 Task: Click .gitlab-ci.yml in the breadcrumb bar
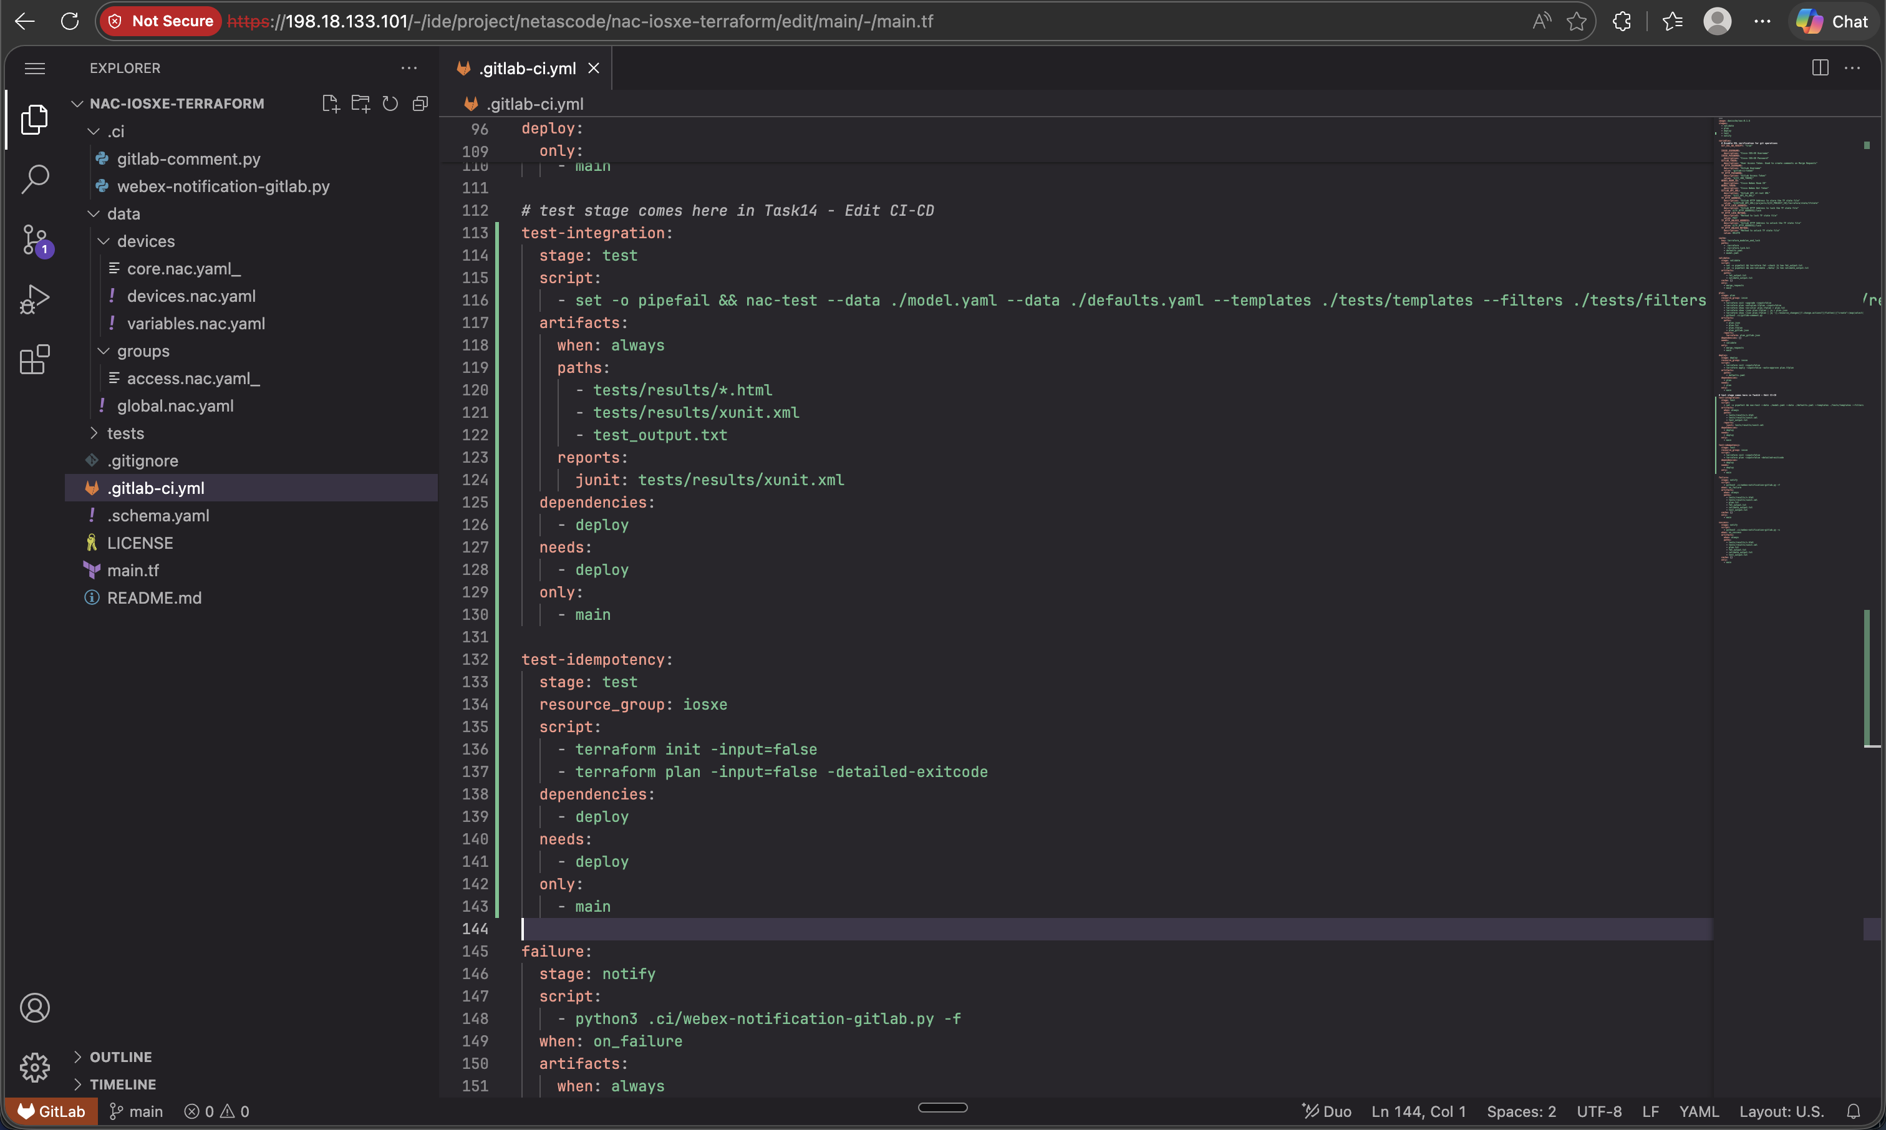(x=534, y=104)
